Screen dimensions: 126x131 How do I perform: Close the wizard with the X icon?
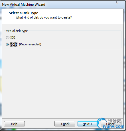[x=117, y=3]
